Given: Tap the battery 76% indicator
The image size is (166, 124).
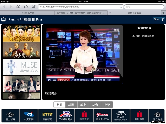Looking at the screenshot, I should point(161,2).
